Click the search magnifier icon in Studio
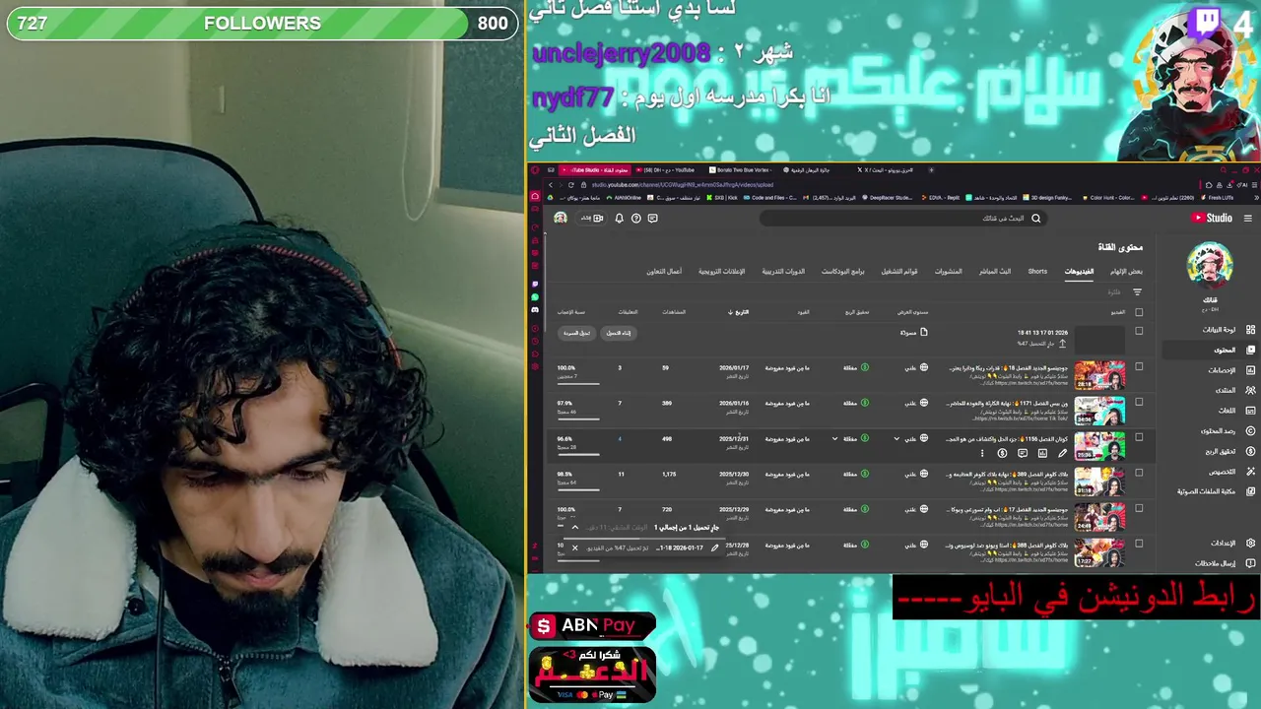The width and height of the screenshot is (1261, 709). 1035,219
